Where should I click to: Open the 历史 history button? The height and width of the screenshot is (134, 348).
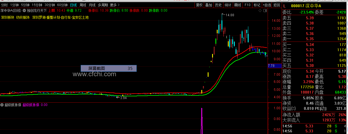(x=218, y=5)
